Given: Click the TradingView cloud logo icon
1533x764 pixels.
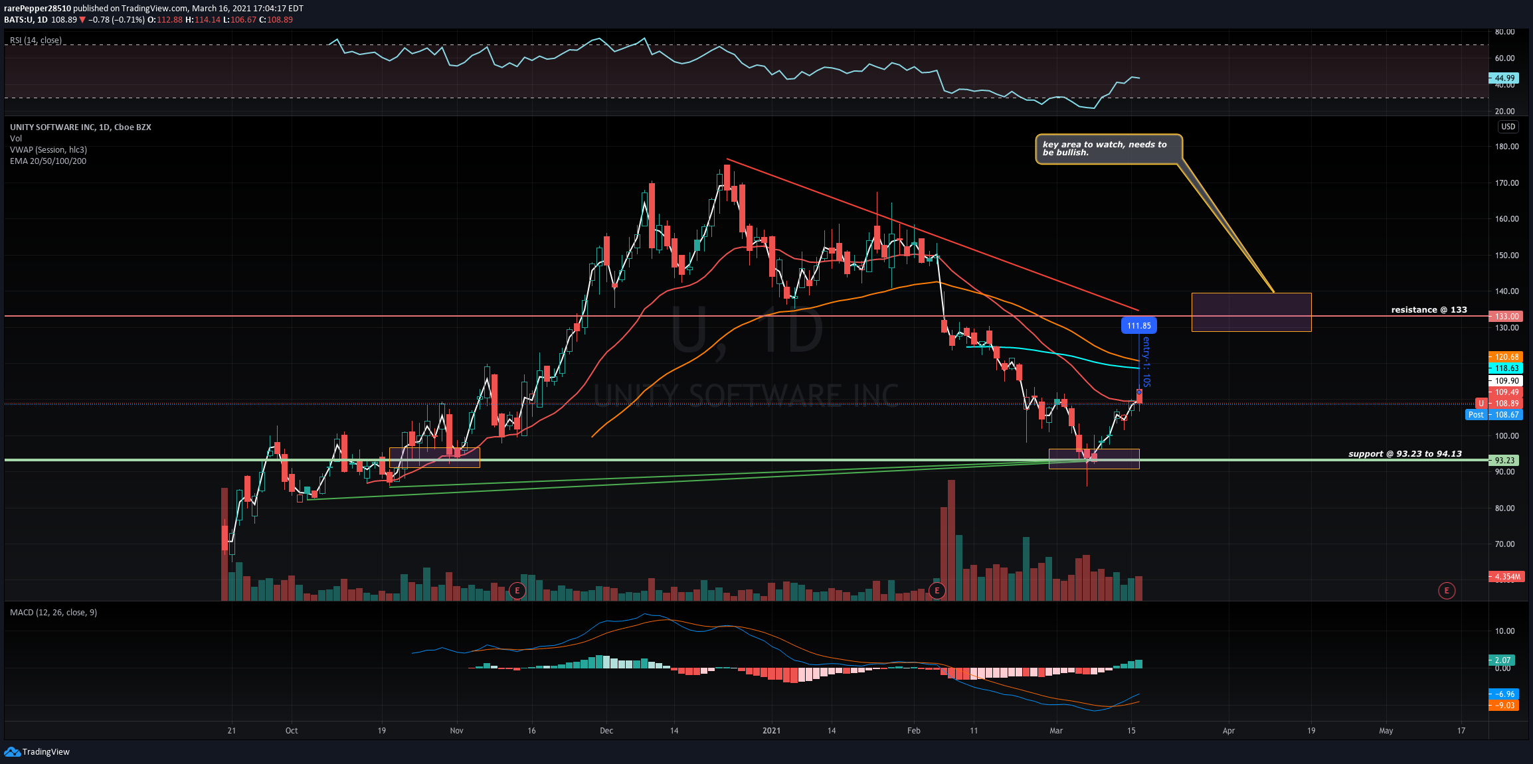Looking at the screenshot, I should click(12, 751).
